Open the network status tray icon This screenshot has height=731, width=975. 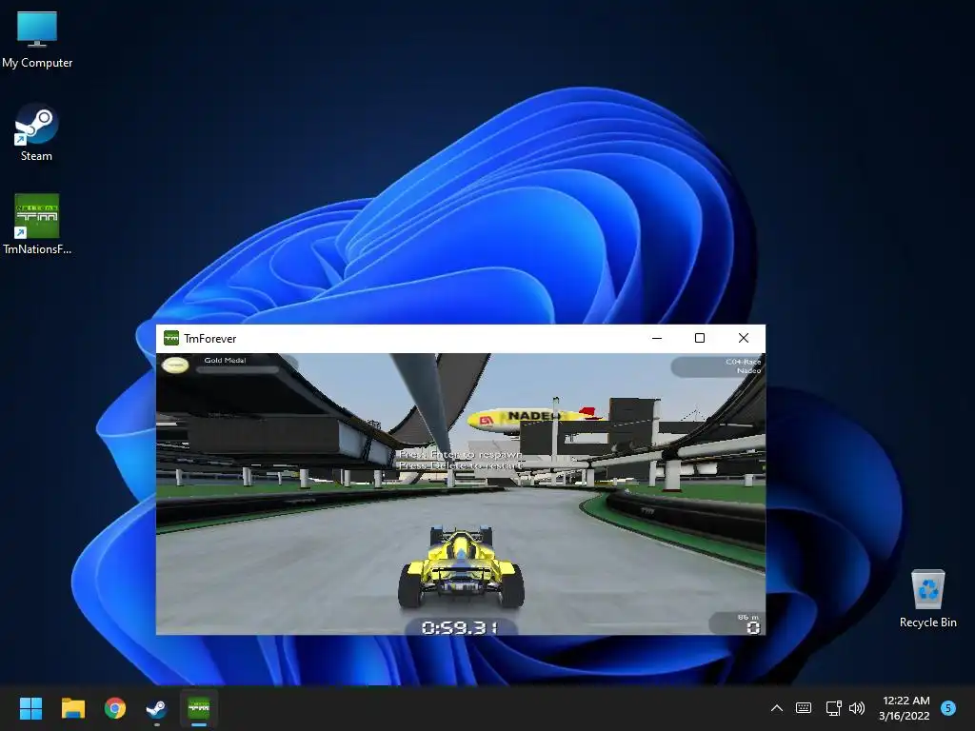coord(833,708)
